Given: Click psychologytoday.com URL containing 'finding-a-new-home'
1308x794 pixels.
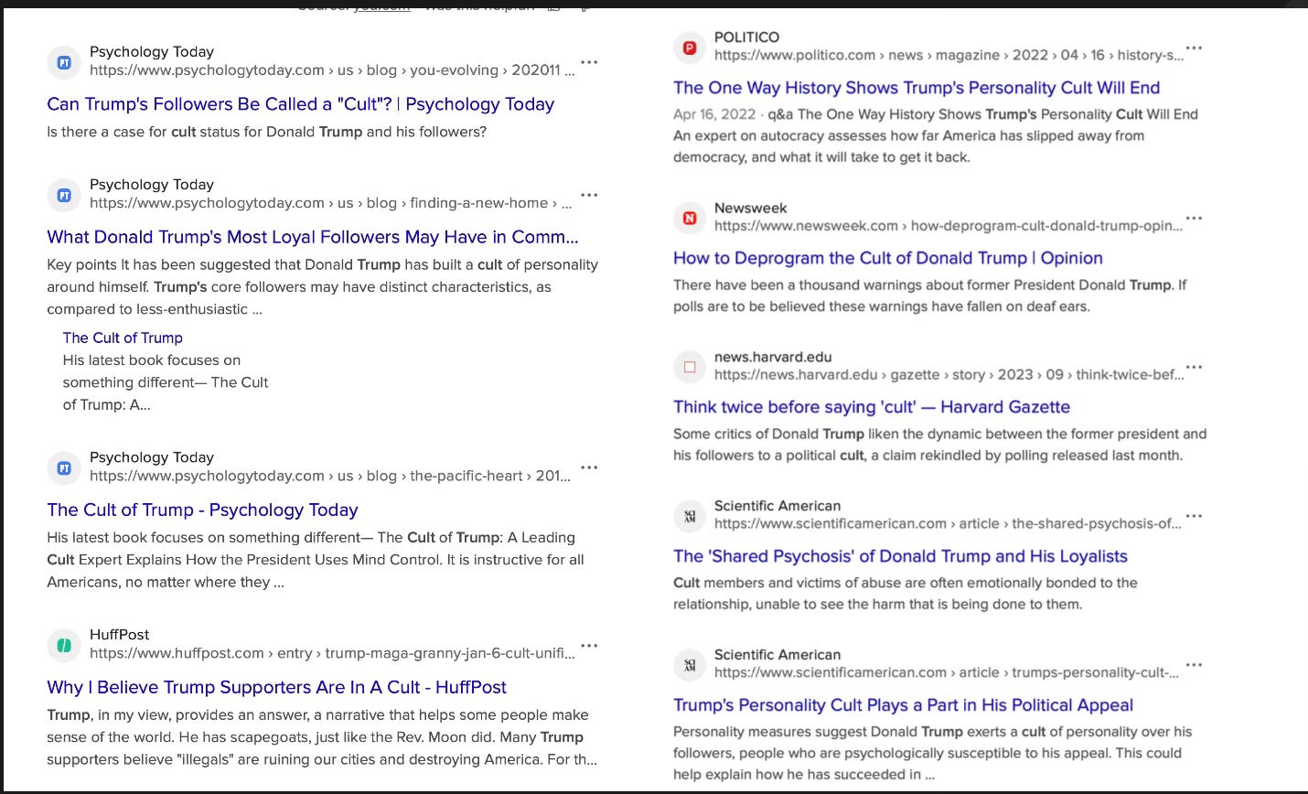Looking at the screenshot, I should [330, 203].
